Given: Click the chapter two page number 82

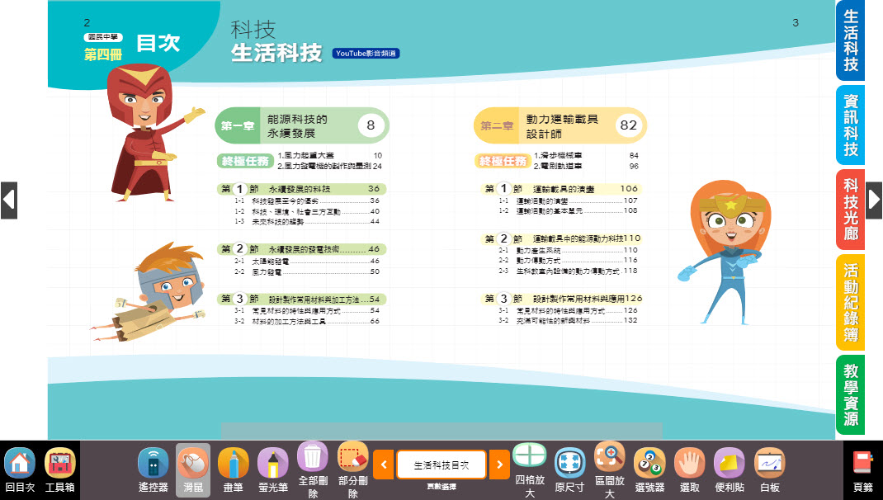Looking at the screenshot, I should pos(628,125).
